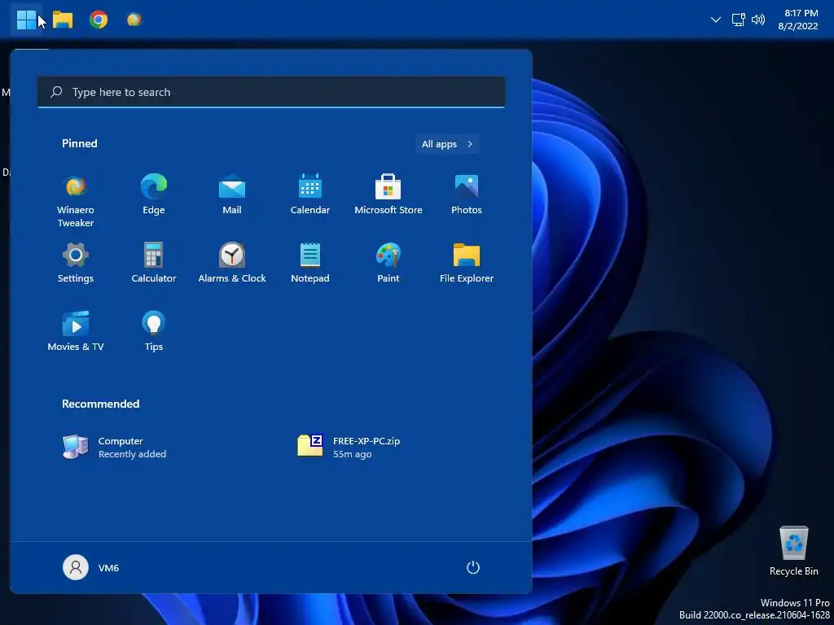The image size is (834, 625).
Task: Open the Photos app
Action: click(x=467, y=194)
